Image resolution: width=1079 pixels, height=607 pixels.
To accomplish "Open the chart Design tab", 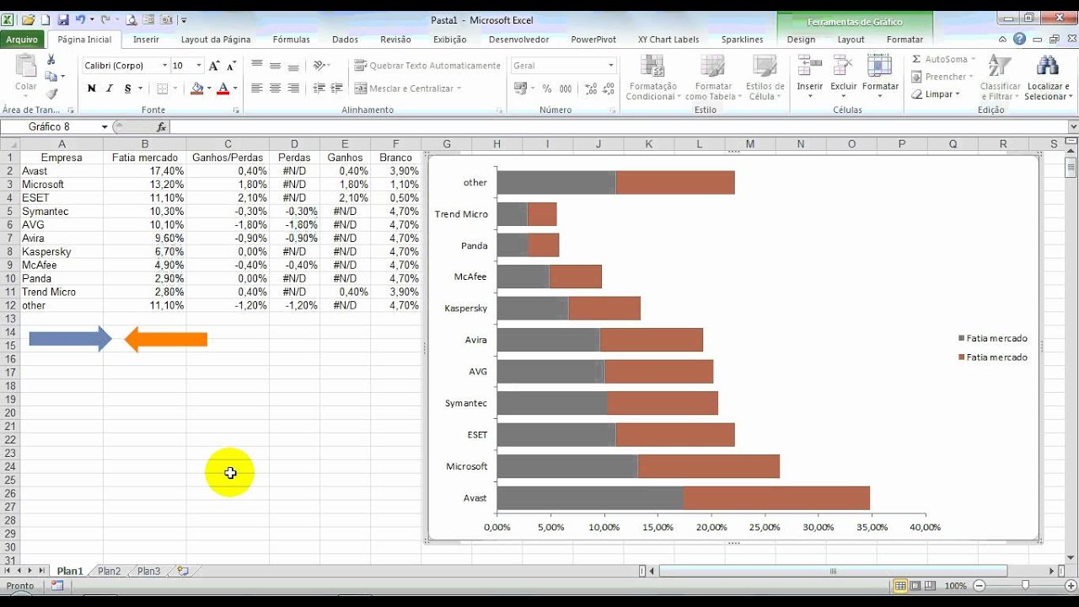I will 801,40.
